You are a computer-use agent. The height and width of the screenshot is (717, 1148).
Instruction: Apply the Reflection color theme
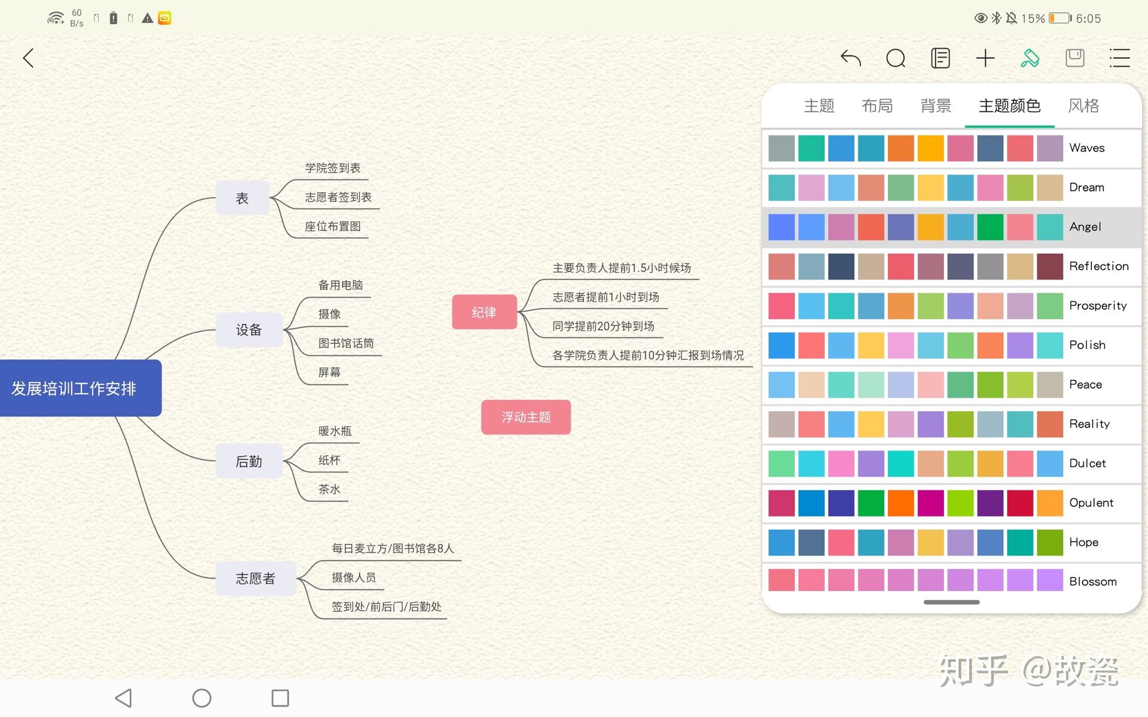[952, 266]
